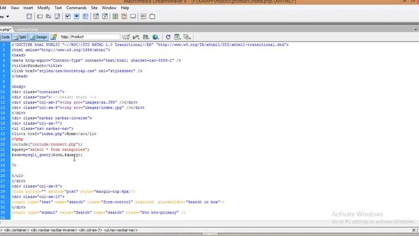
Task: Insert a Textarea from Forms bar
Action: tap(57, 16)
